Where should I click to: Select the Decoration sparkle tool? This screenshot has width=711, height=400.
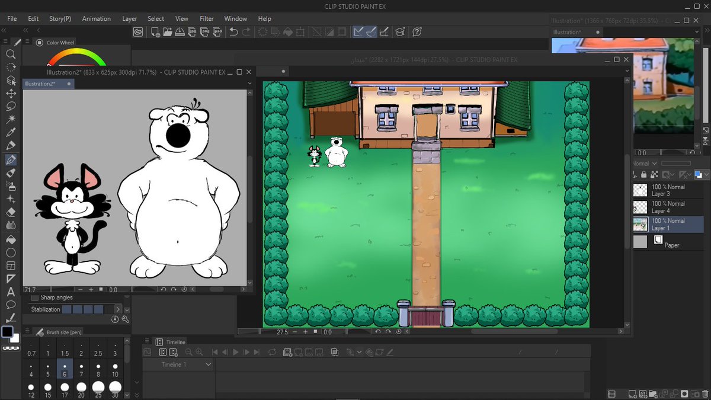pyautogui.click(x=11, y=199)
